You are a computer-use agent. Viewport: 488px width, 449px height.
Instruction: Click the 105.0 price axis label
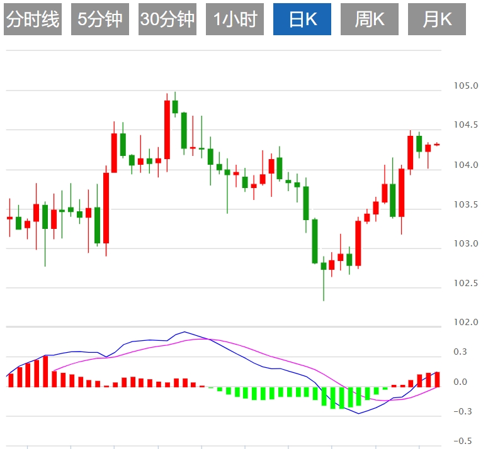point(465,86)
